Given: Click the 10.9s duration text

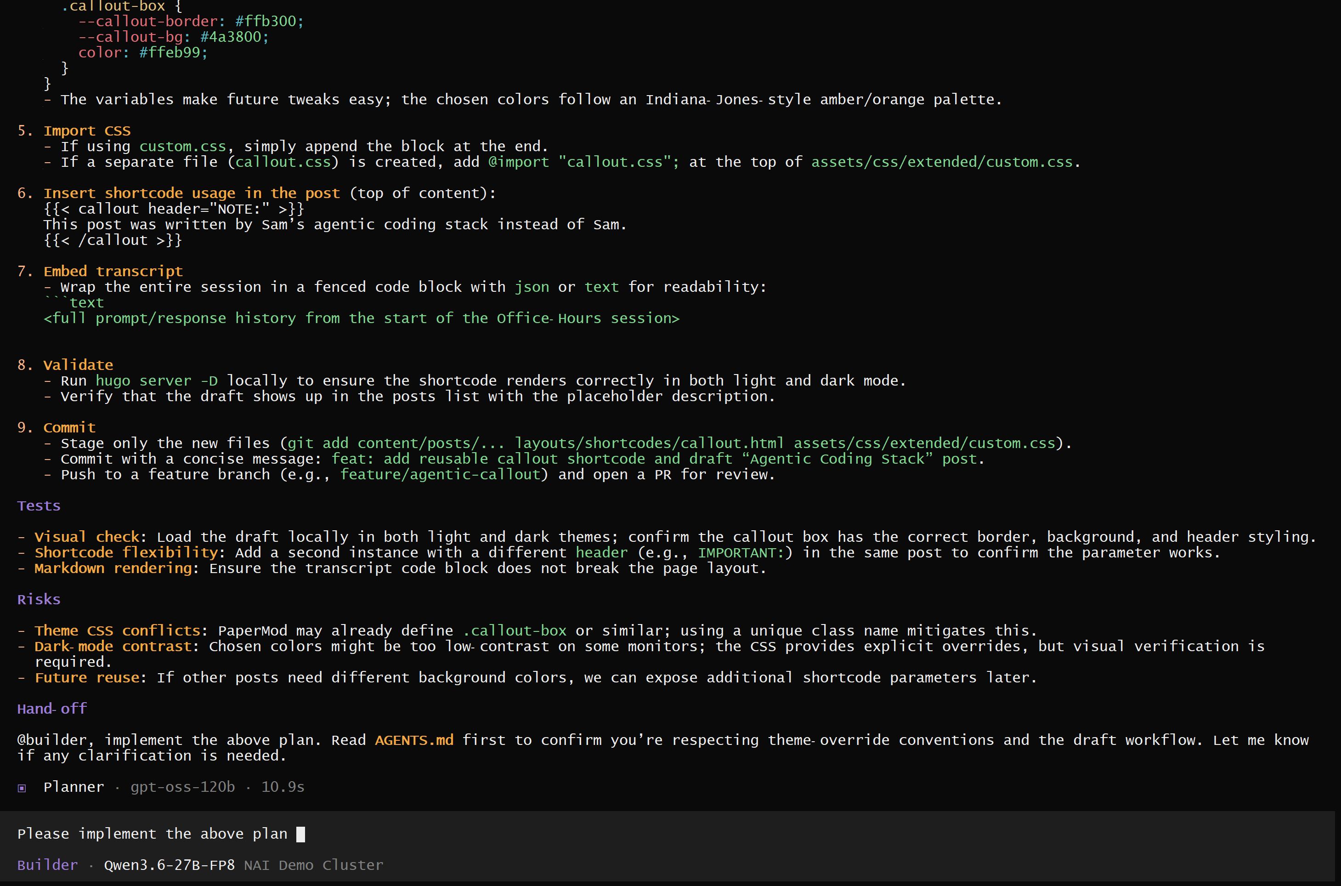Looking at the screenshot, I should tap(283, 787).
